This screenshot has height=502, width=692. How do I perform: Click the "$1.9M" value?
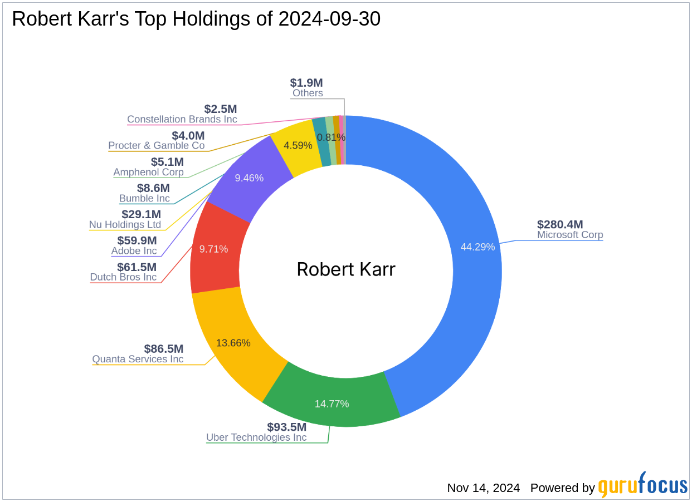[306, 83]
